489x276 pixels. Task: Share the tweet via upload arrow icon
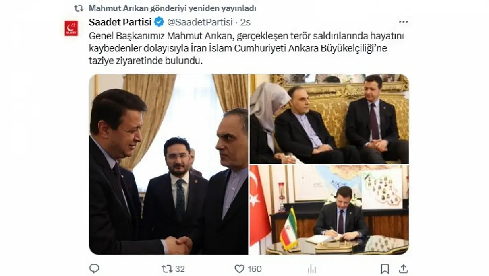[x=403, y=268]
